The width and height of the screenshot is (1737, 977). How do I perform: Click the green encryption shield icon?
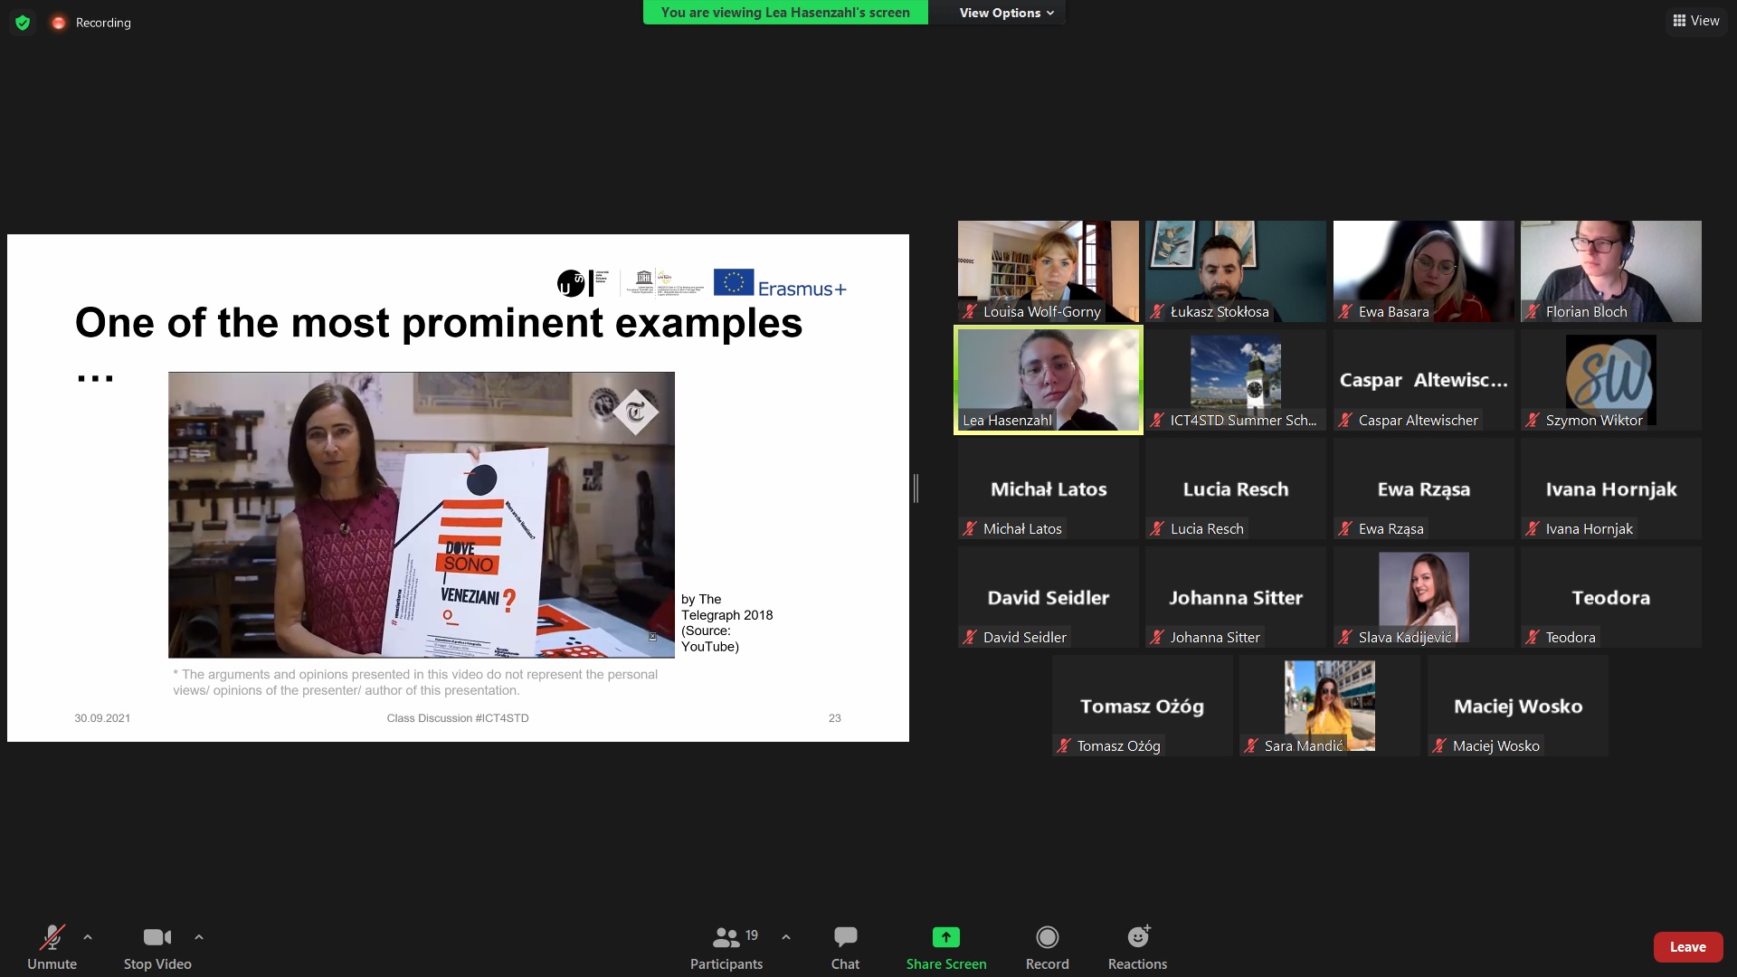pyautogui.click(x=23, y=23)
